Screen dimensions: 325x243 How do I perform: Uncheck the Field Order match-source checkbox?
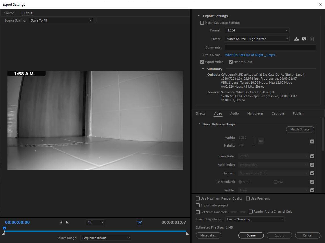coord(312,165)
